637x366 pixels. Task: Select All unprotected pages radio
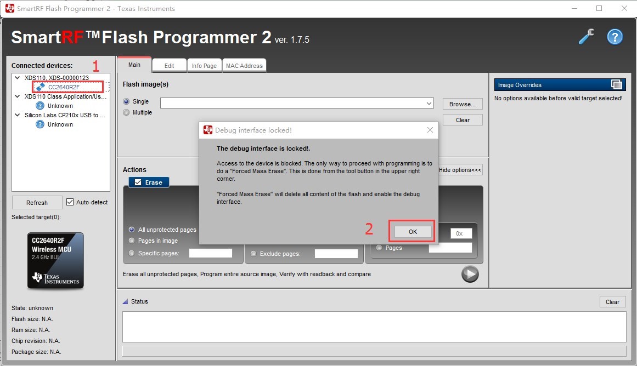pos(132,230)
